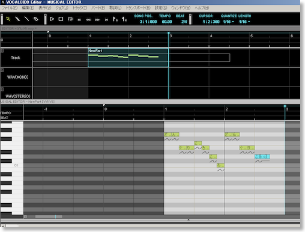The image size is (305, 232).
Task: Jump to the song end
Action: (x=106, y=20)
